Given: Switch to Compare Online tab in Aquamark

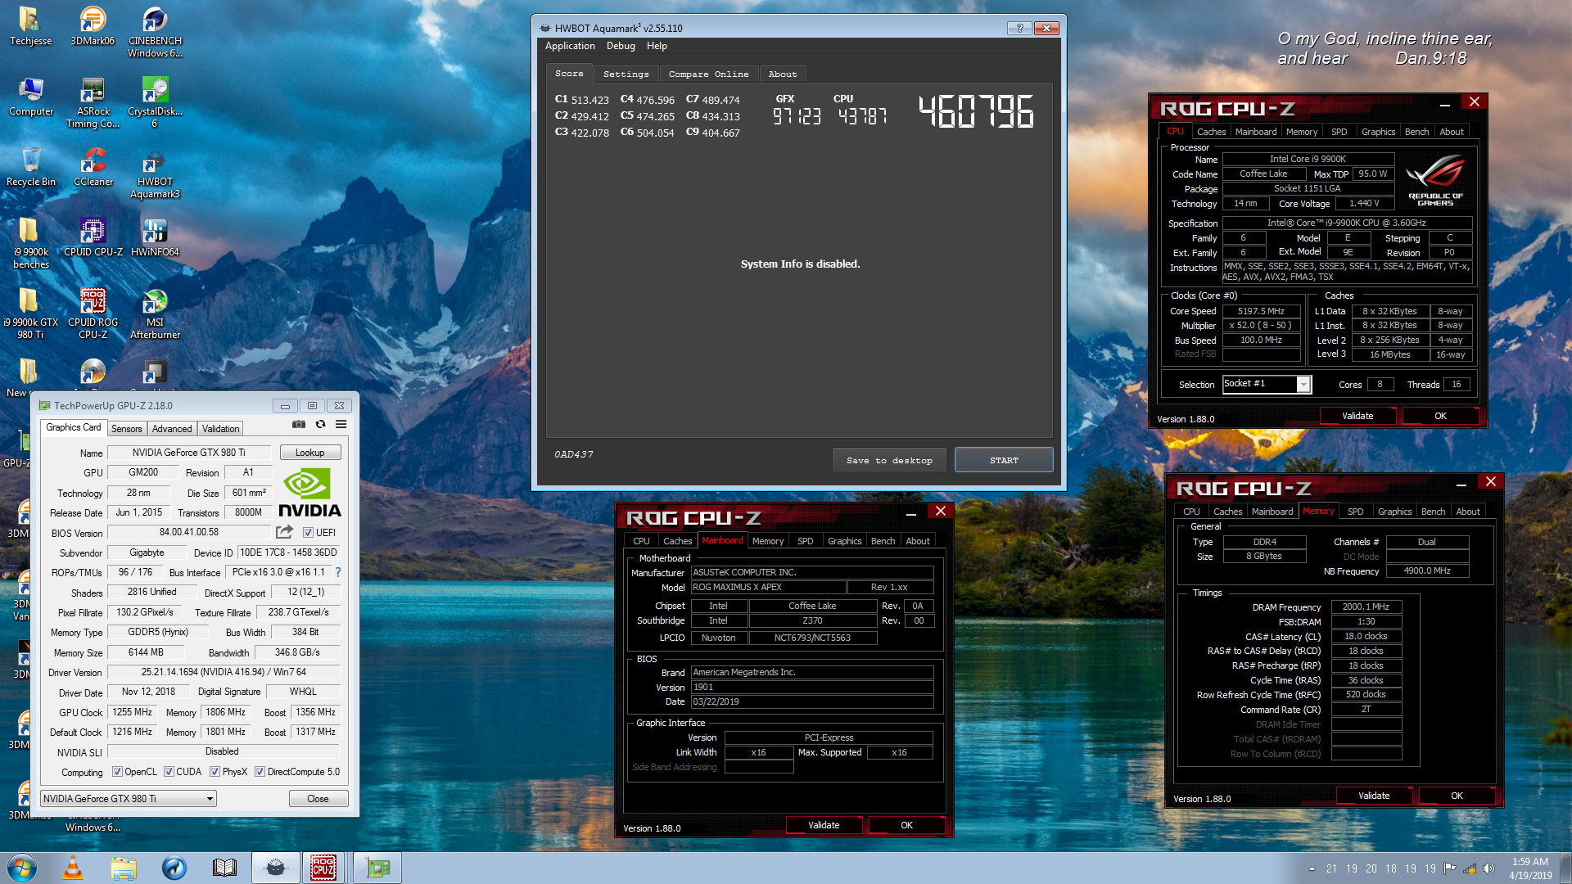Looking at the screenshot, I should pyautogui.click(x=708, y=74).
